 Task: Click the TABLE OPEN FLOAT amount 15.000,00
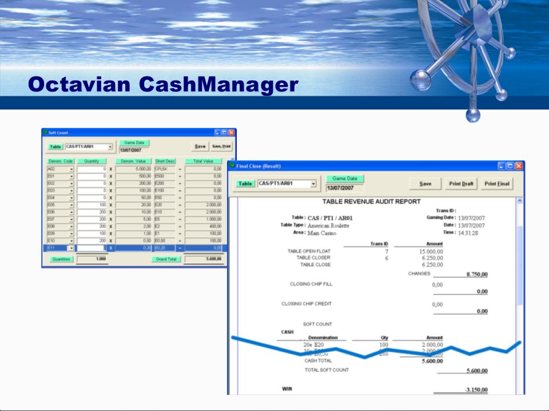point(431,252)
